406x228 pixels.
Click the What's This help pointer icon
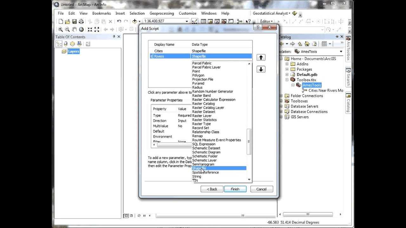[248, 22]
